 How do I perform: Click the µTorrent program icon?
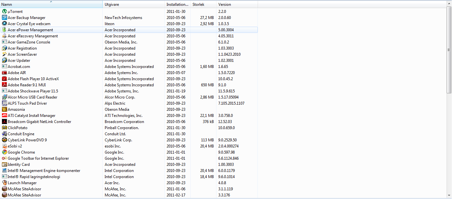(5, 12)
